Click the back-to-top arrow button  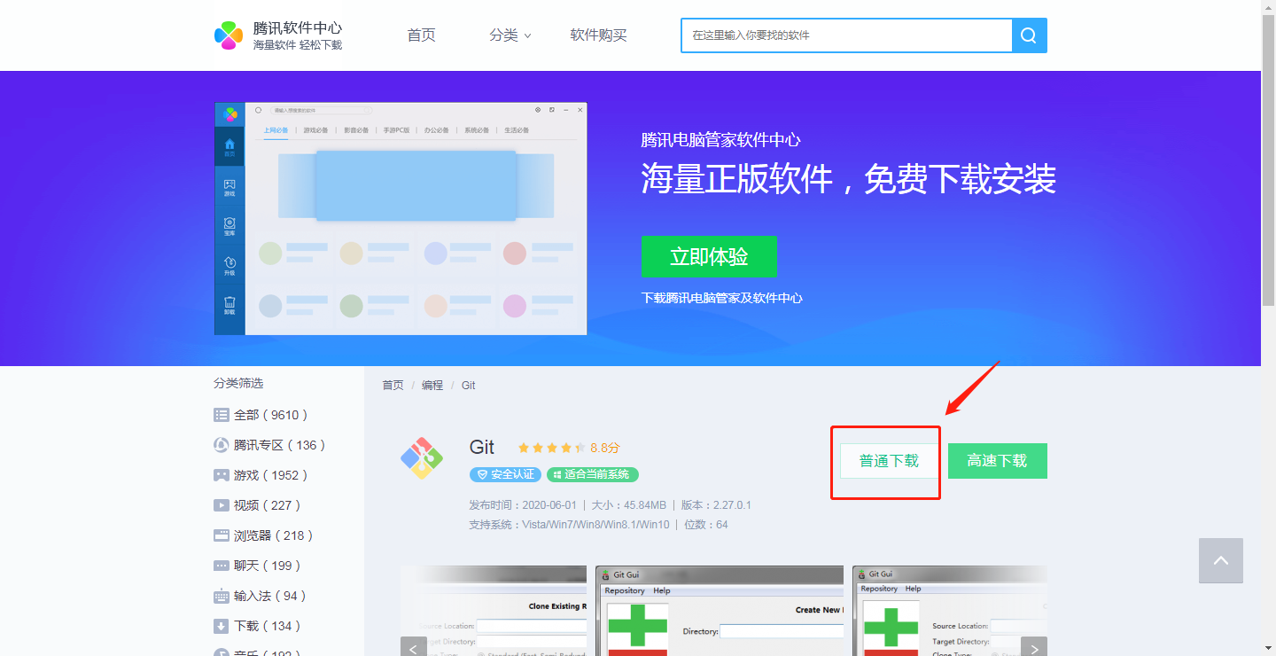point(1221,560)
